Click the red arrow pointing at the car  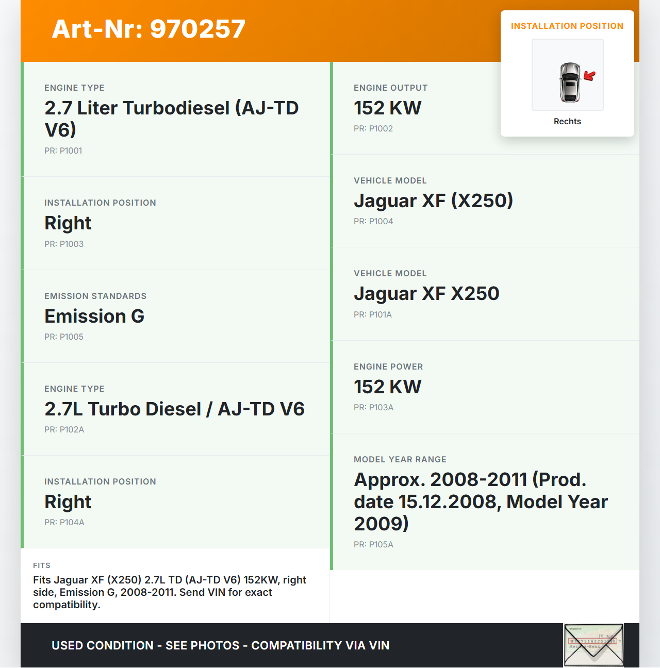589,76
